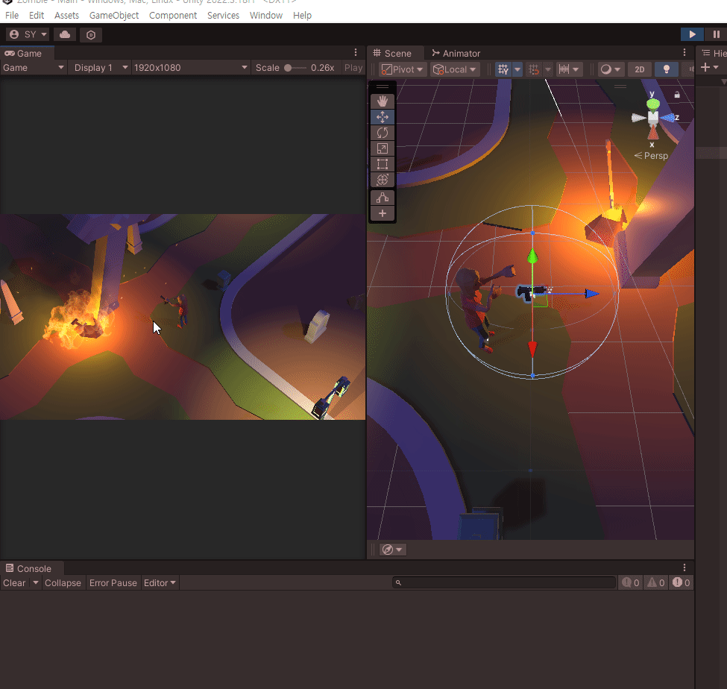Viewport: 727px width, 689px height.
Task: Switch to the Animator tab
Action: [456, 54]
